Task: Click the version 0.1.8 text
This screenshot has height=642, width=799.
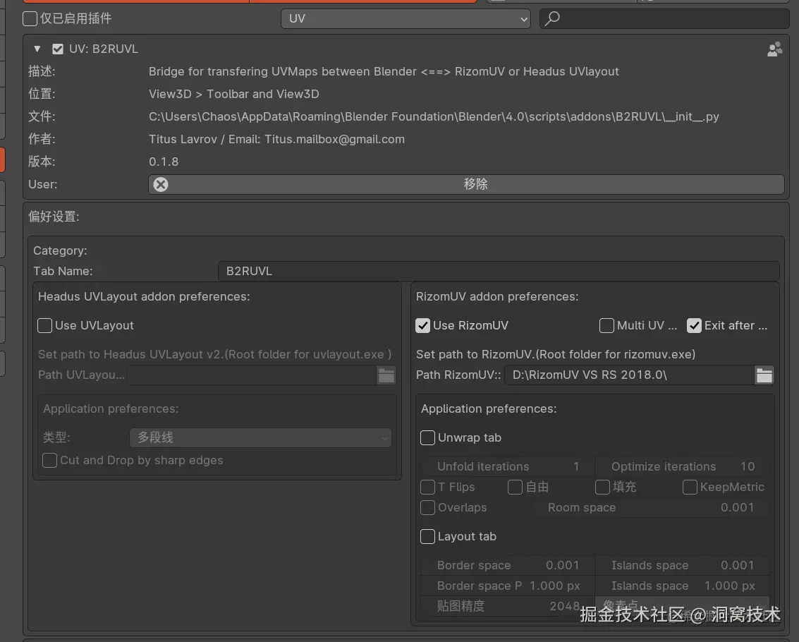Action: 164,162
